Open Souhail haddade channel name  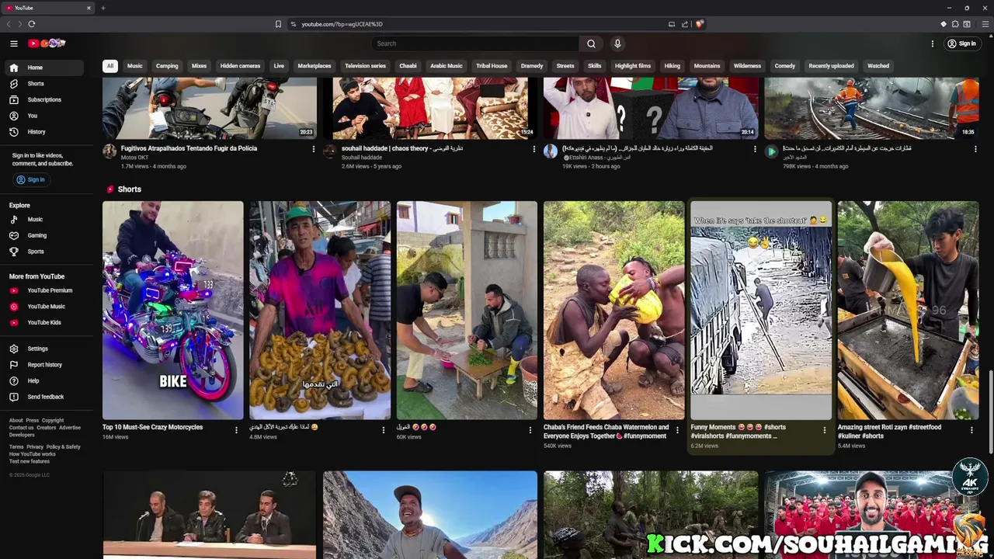click(362, 158)
